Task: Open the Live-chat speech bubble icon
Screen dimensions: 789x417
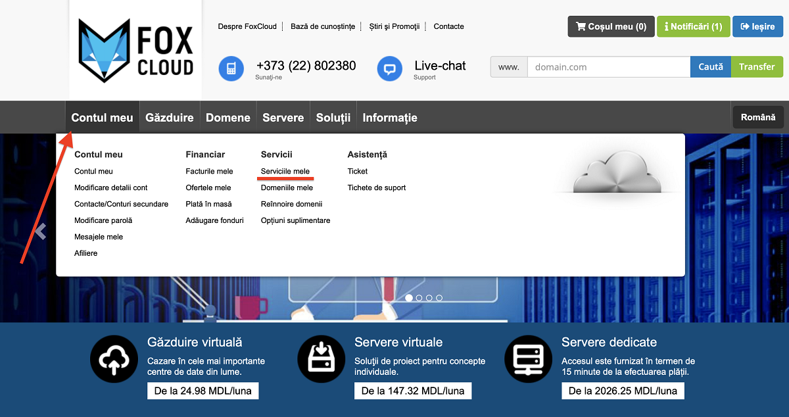Action: pyautogui.click(x=389, y=68)
